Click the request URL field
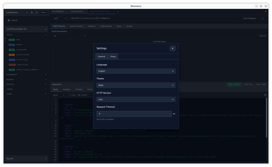 point(154,18)
